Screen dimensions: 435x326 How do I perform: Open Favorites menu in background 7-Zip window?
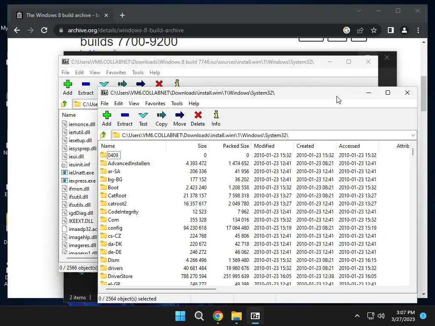click(116, 72)
